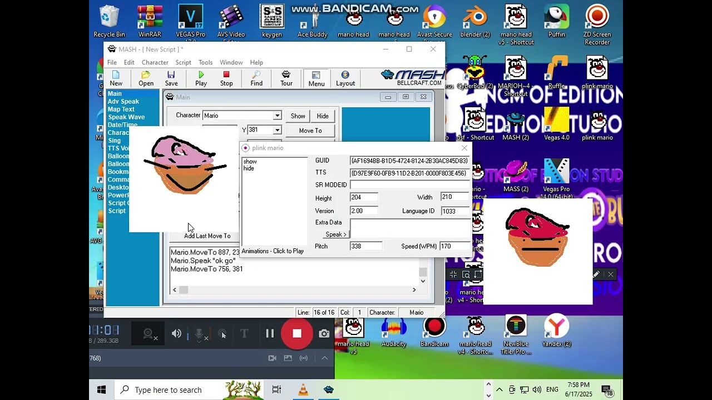Screen dimensions: 712x400
Task: Open the Edit menu
Action: point(129,62)
